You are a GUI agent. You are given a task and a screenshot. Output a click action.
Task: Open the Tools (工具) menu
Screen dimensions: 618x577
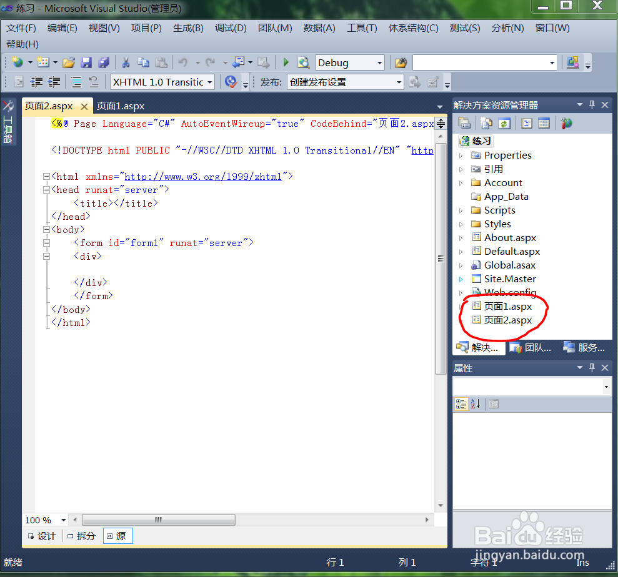362,28
